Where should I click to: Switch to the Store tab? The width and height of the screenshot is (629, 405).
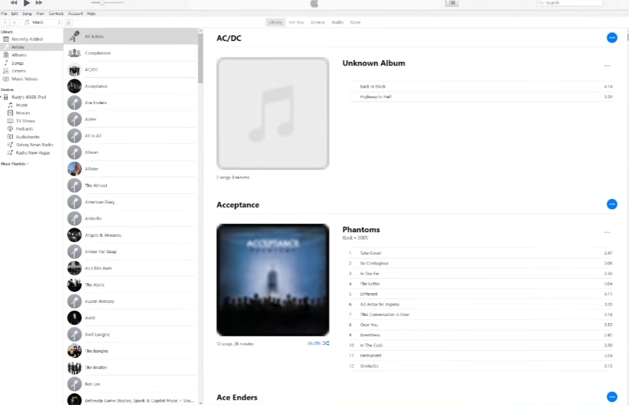355,22
